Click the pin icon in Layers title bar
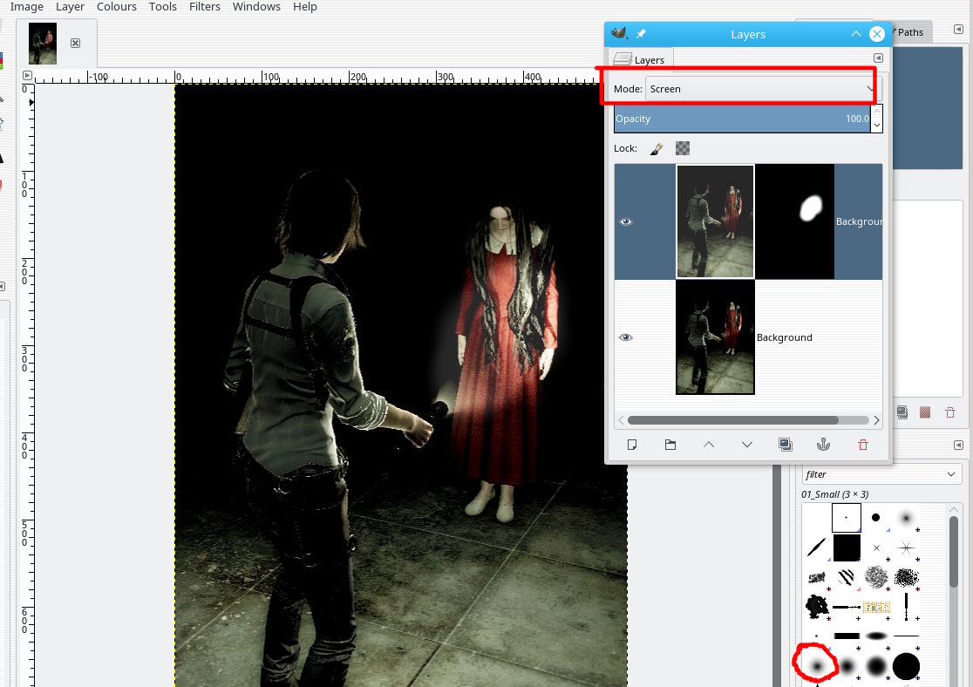 tap(641, 33)
